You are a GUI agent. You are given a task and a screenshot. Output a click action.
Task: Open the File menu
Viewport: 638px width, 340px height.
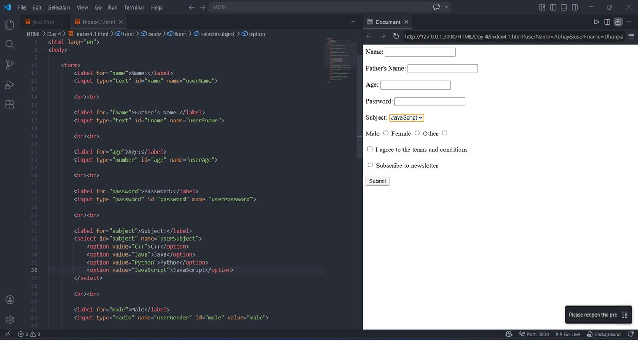tap(22, 7)
